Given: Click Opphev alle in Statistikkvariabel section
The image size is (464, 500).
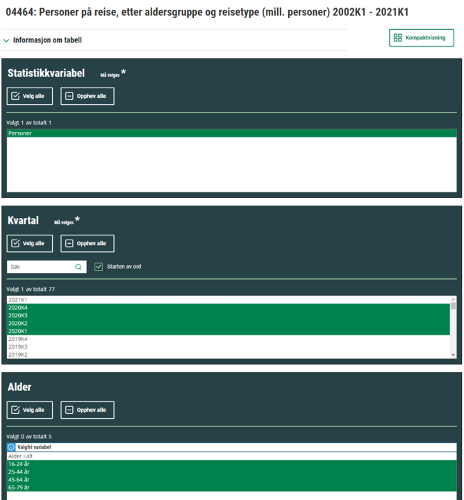Looking at the screenshot, I should click(x=88, y=96).
